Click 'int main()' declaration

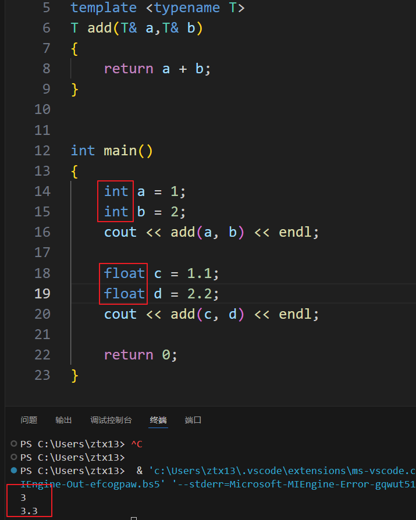[x=112, y=151]
